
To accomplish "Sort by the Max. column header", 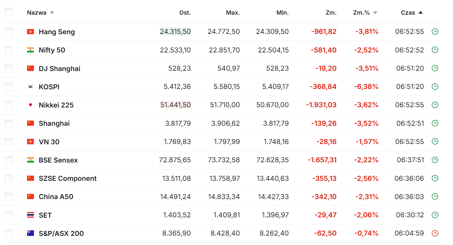I will [233, 13].
